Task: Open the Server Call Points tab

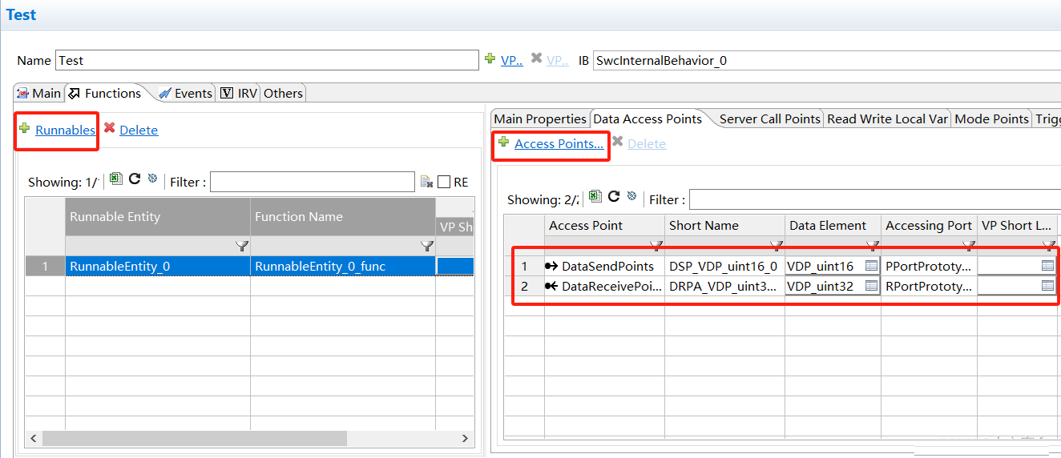Action: [x=769, y=119]
